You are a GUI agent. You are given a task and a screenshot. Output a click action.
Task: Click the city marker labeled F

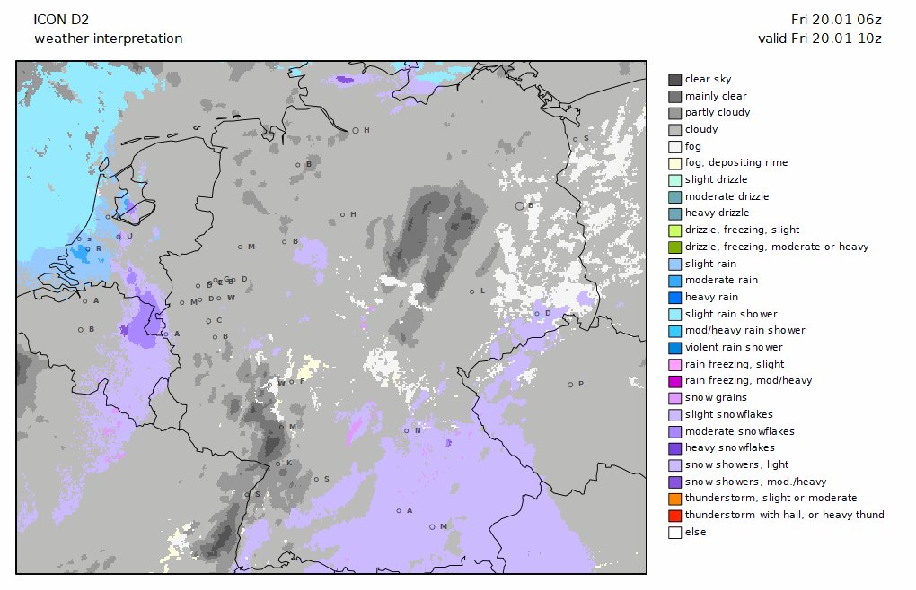point(292,383)
